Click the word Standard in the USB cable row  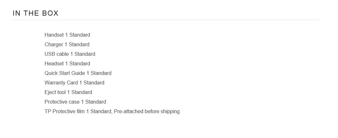[x=85, y=54]
